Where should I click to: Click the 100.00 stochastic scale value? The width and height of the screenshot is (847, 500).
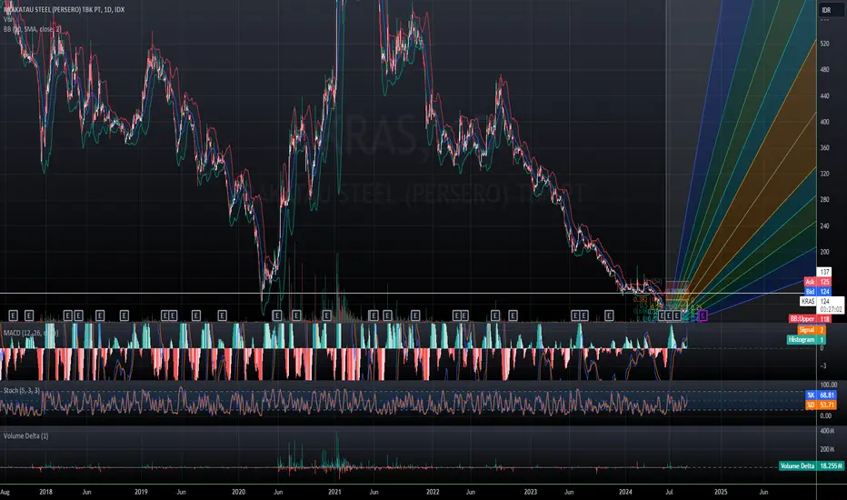pos(829,385)
